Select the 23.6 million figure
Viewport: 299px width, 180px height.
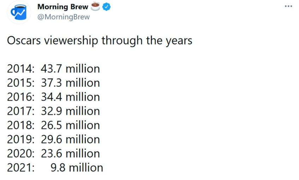(70, 153)
